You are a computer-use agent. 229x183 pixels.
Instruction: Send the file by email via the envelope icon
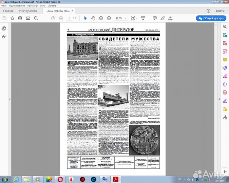[28, 18]
